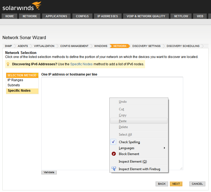Viewport: 211px width, 192px height.
Task: Go to CONFIG MANAGEMENT wizard step
Action: coord(74,46)
